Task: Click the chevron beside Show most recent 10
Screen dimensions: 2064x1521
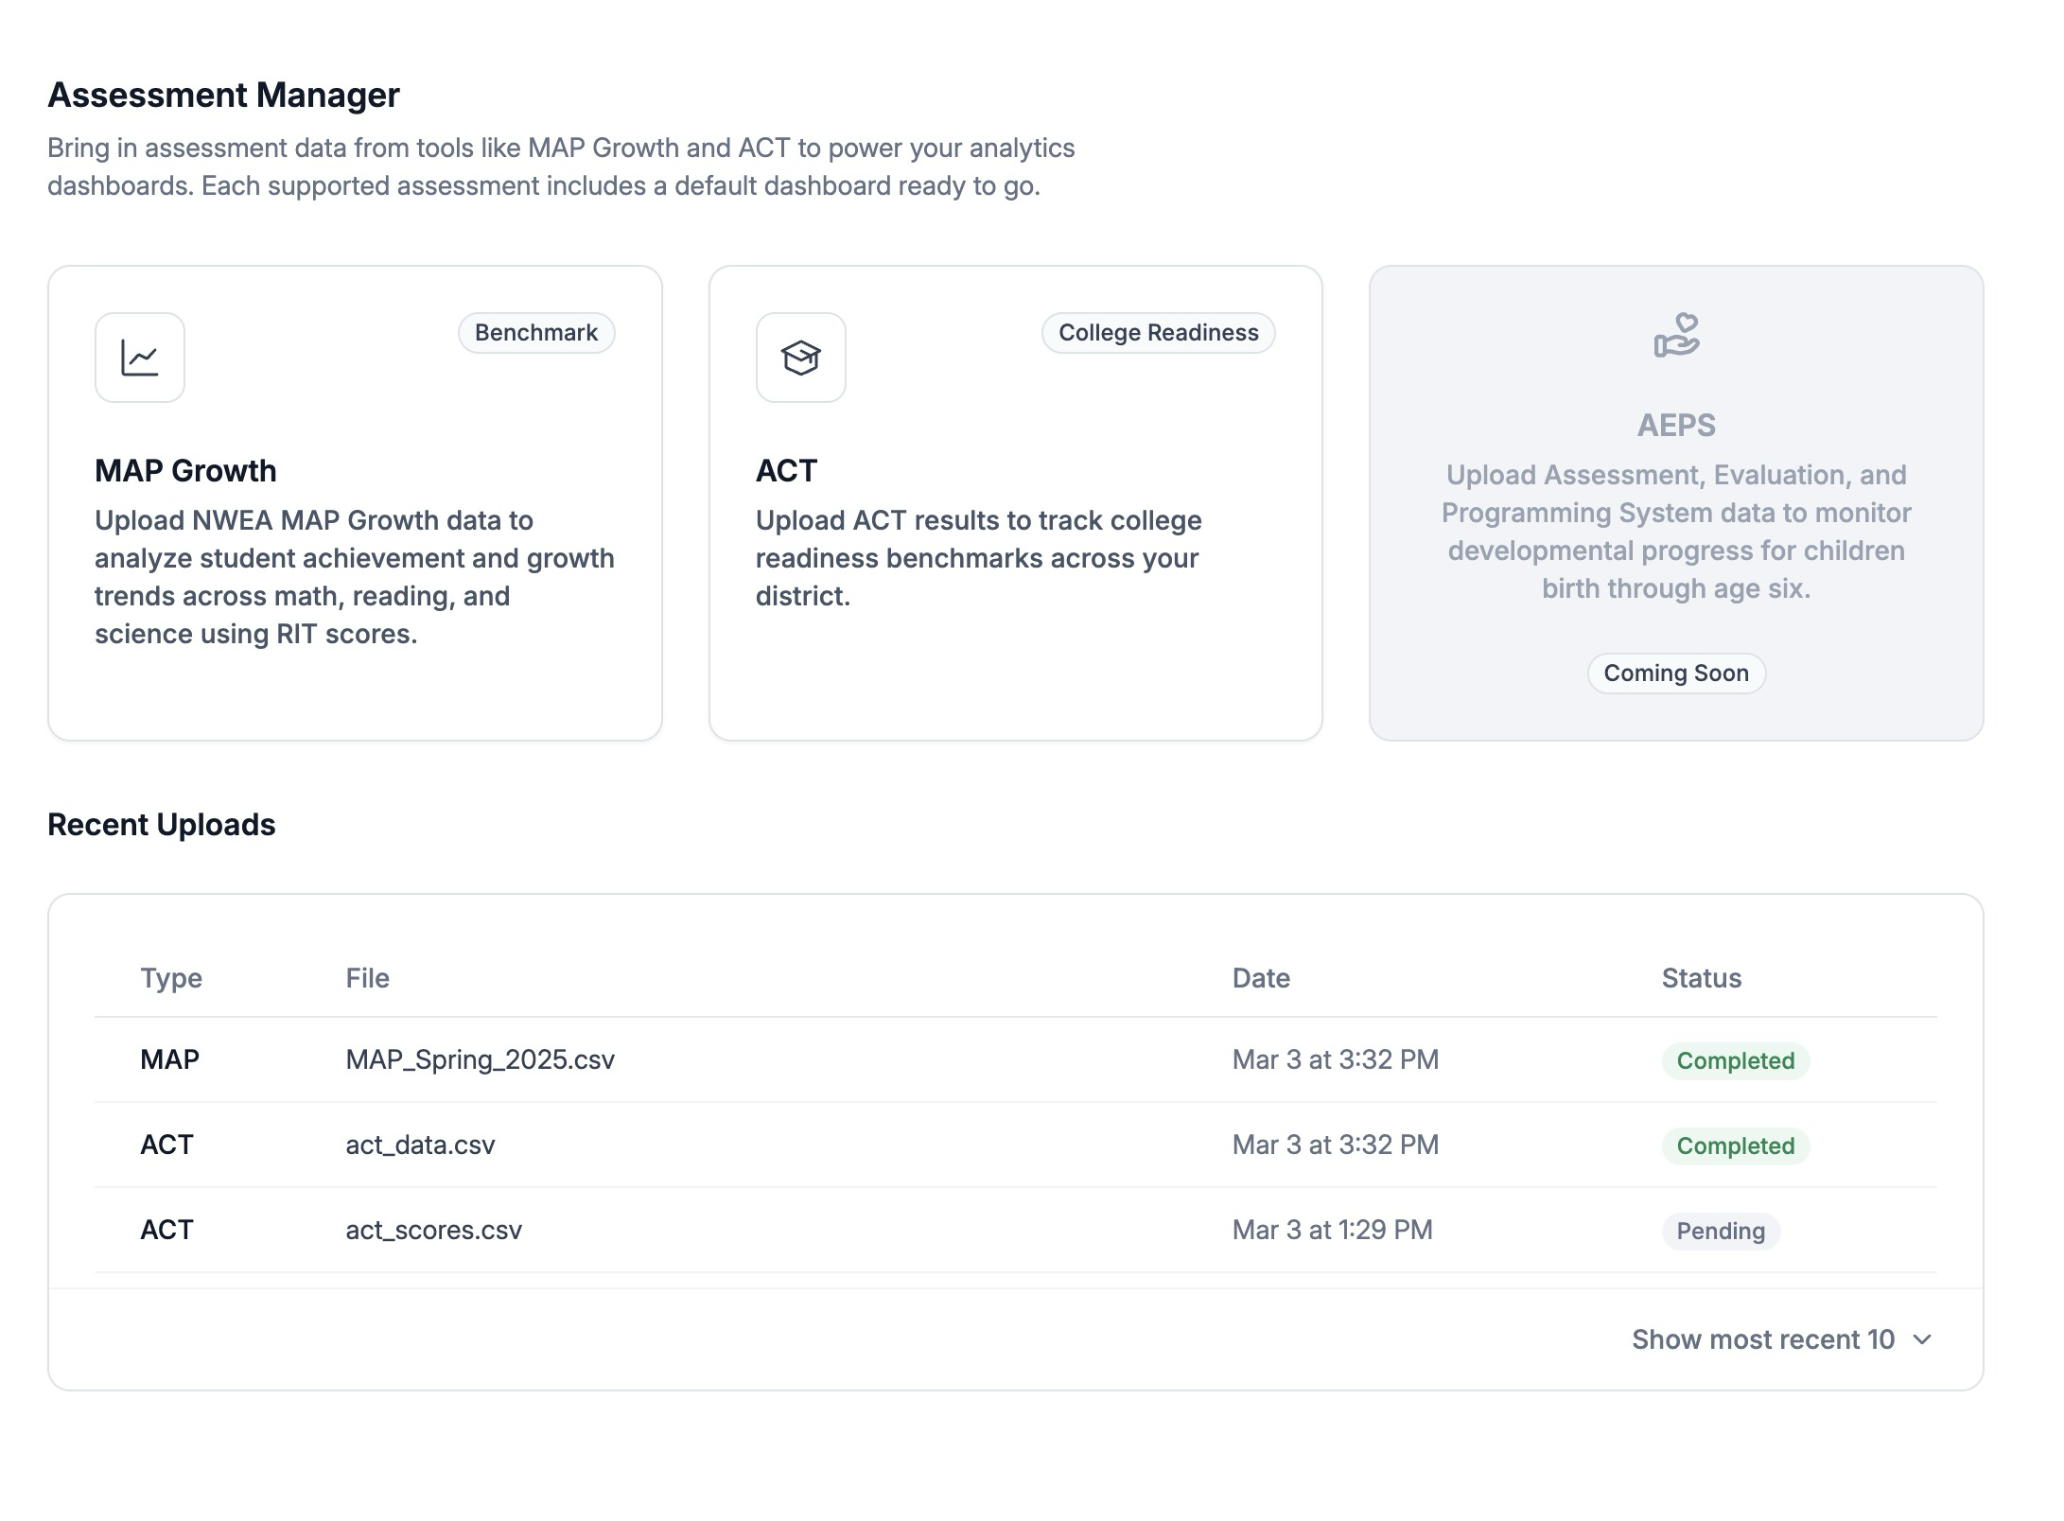Action: [1921, 1339]
